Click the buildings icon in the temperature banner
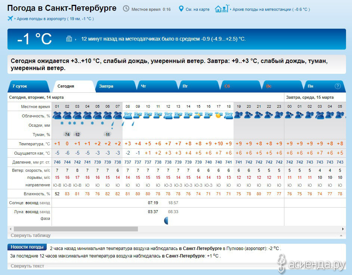 (69, 39)
